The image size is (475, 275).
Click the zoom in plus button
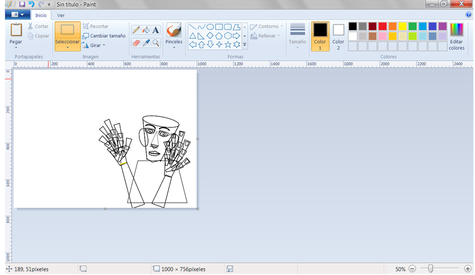pos(467,268)
